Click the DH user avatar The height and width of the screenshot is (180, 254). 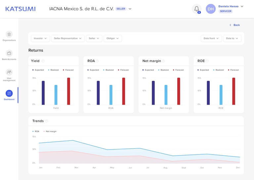point(211,9)
